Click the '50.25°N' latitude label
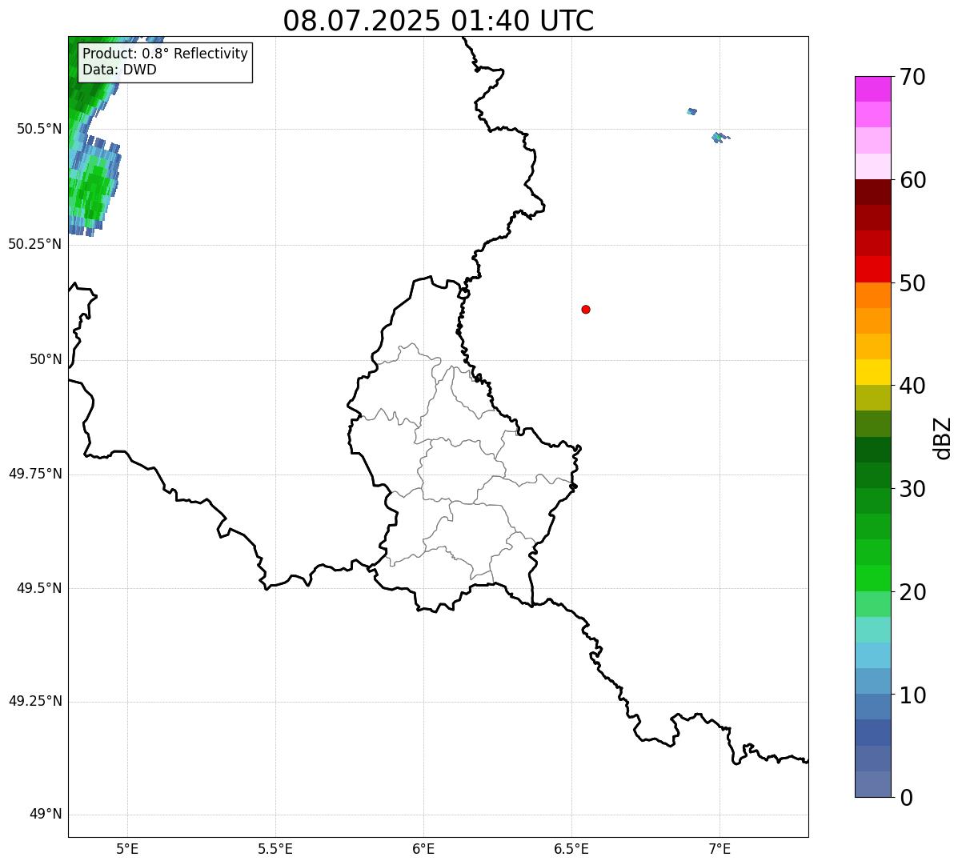 tap(35, 244)
